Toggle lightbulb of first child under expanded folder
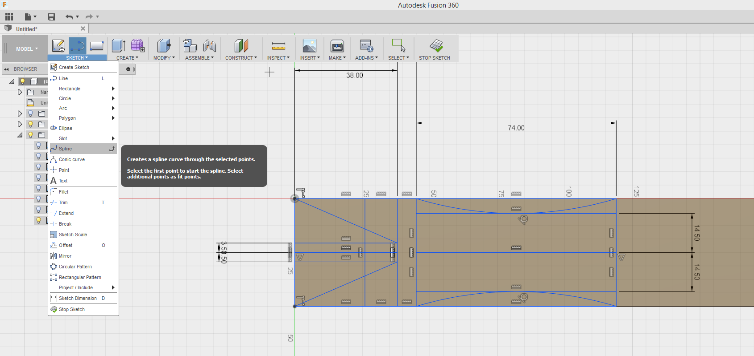 (38, 146)
